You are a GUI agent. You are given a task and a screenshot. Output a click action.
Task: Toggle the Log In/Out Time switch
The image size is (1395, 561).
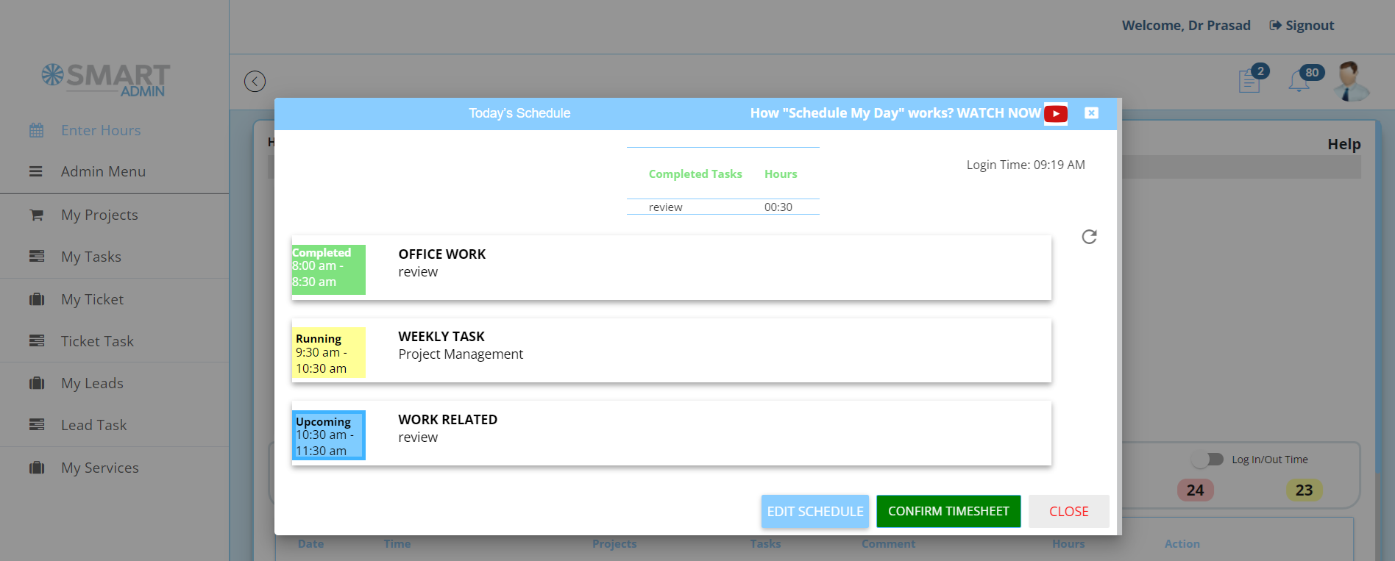[1207, 460]
